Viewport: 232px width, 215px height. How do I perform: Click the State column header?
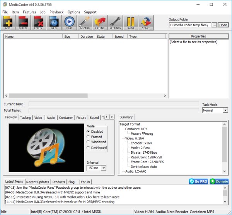point(104,36)
